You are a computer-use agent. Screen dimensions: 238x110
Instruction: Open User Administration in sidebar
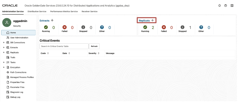[19, 38]
